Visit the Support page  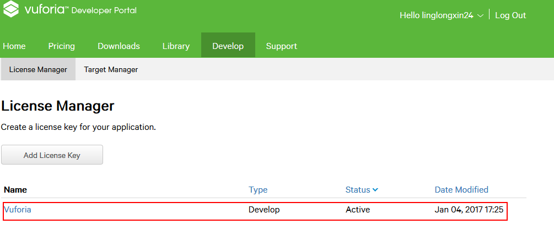coord(282,46)
